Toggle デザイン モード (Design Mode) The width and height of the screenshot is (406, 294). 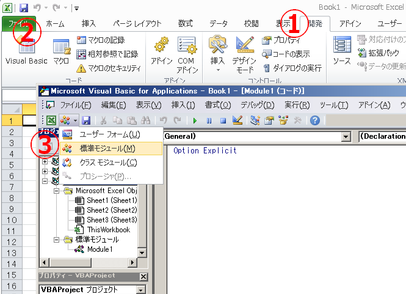pos(244,55)
